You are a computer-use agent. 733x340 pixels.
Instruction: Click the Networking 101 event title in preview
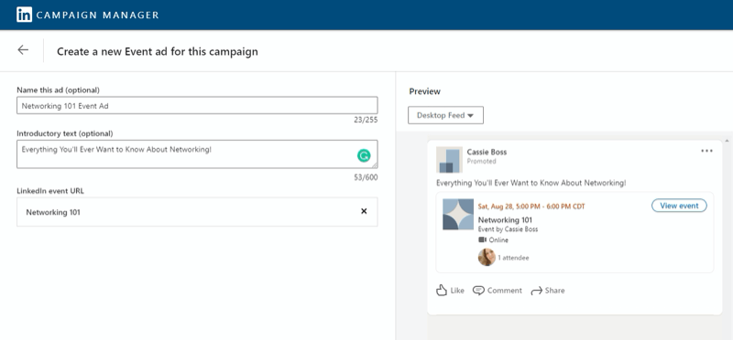point(505,219)
